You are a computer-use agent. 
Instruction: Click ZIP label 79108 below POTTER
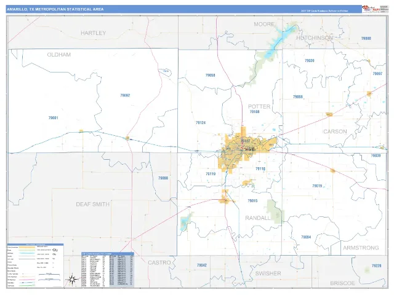pyautogui.click(x=254, y=112)
